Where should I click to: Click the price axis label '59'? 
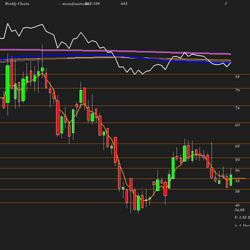coord(237,160)
